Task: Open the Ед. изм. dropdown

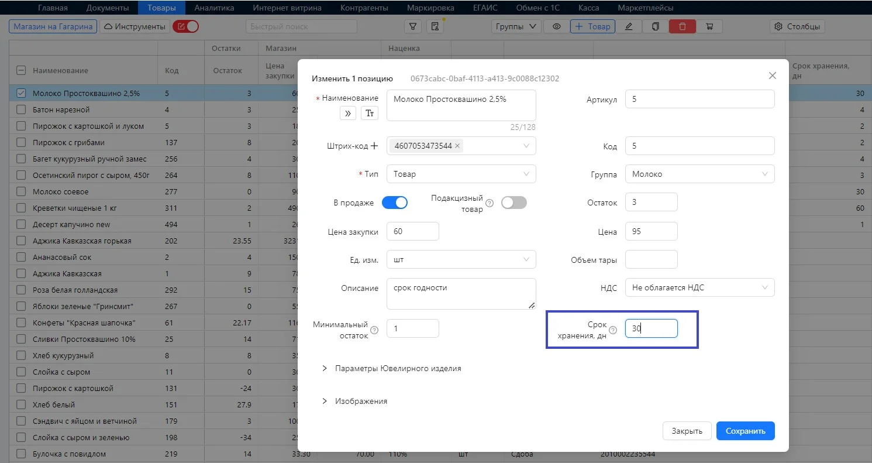Action: [461, 259]
